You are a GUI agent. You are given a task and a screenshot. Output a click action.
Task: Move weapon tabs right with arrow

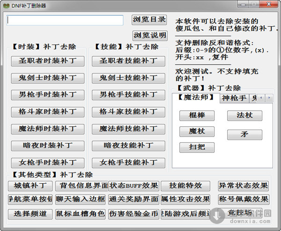point(269,98)
